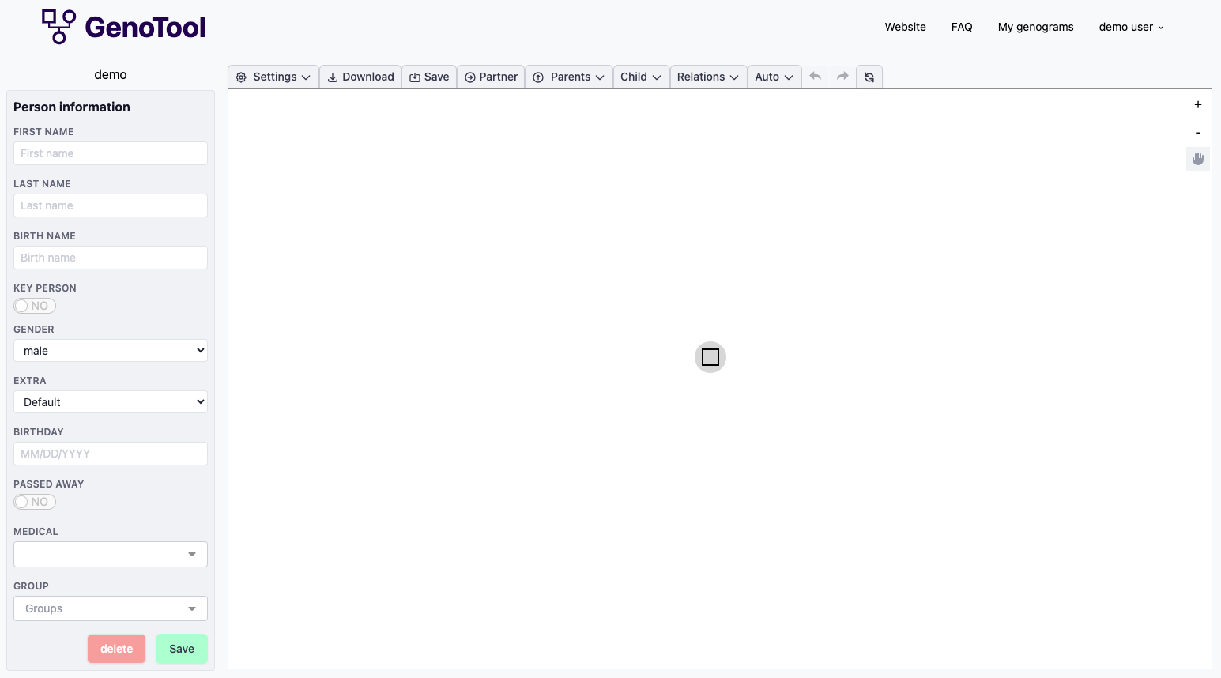The height and width of the screenshot is (678, 1221).
Task: Click the person node on the canvas
Action: [710, 357]
